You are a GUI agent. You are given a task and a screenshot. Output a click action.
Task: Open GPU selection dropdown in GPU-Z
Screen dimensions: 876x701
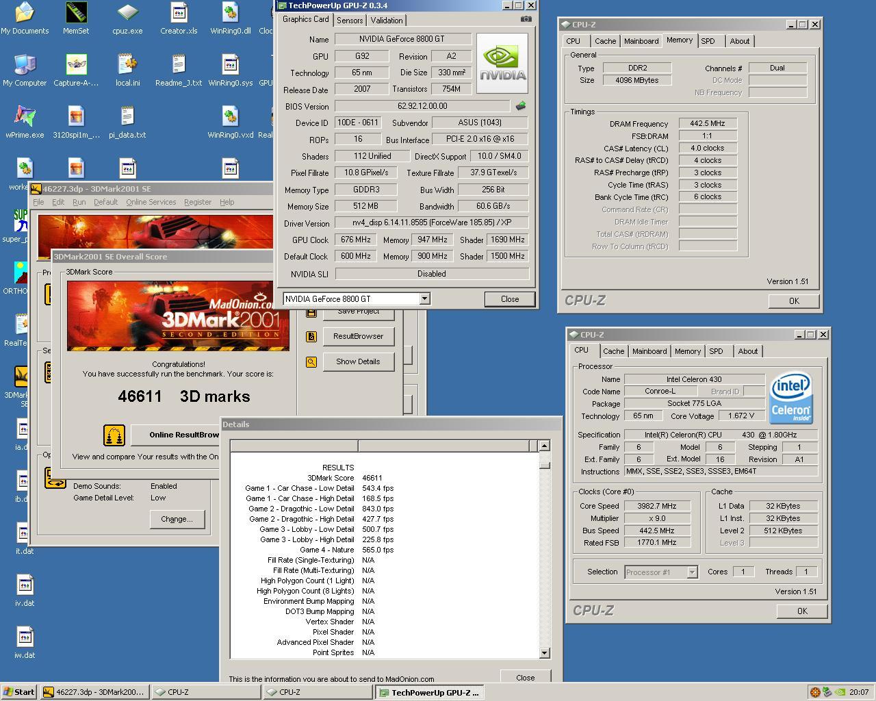[424, 299]
